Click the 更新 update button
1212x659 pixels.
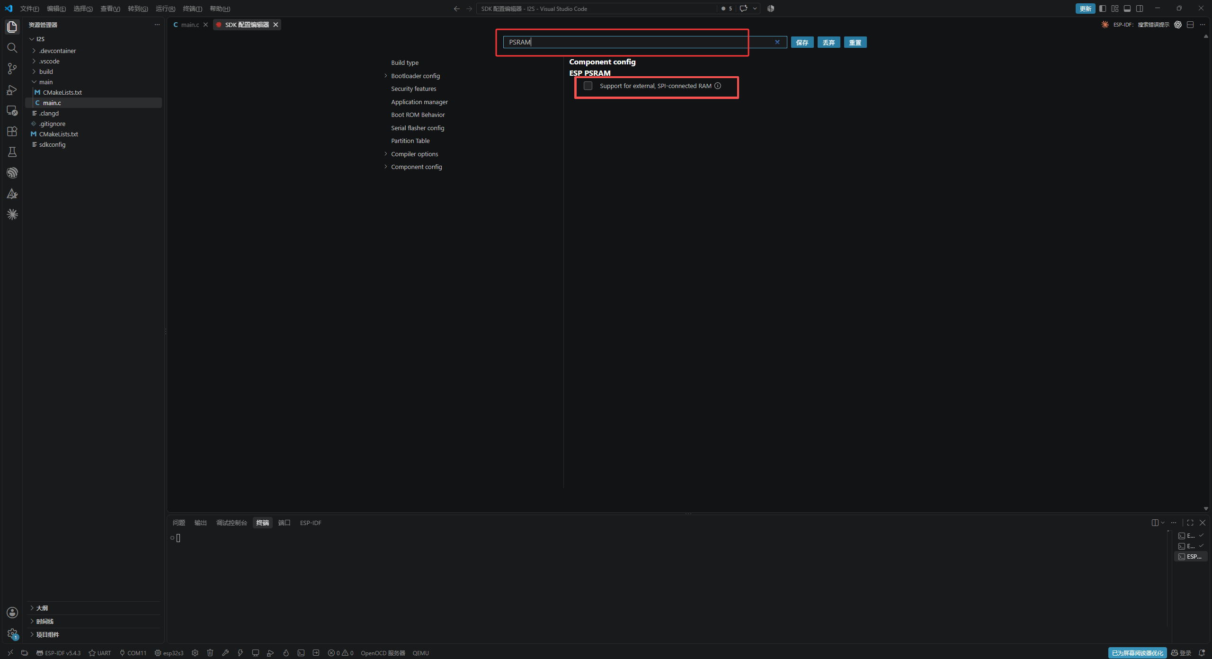tap(1085, 9)
